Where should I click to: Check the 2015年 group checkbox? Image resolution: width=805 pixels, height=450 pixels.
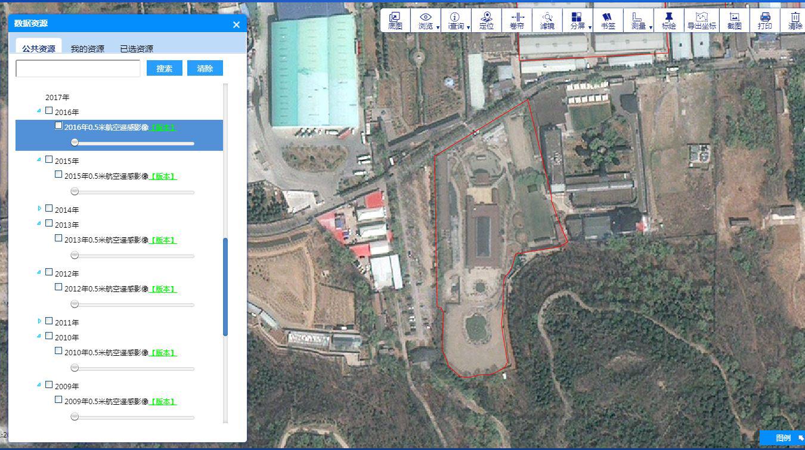click(x=49, y=159)
